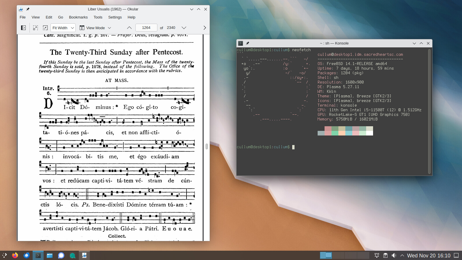Screen dimensions: 462x260
Task: Click the View Mode toolbar button
Action: click(92, 28)
